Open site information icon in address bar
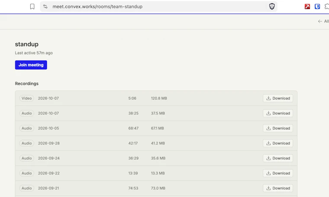The width and height of the screenshot is (329, 197). (x=45, y=6)
